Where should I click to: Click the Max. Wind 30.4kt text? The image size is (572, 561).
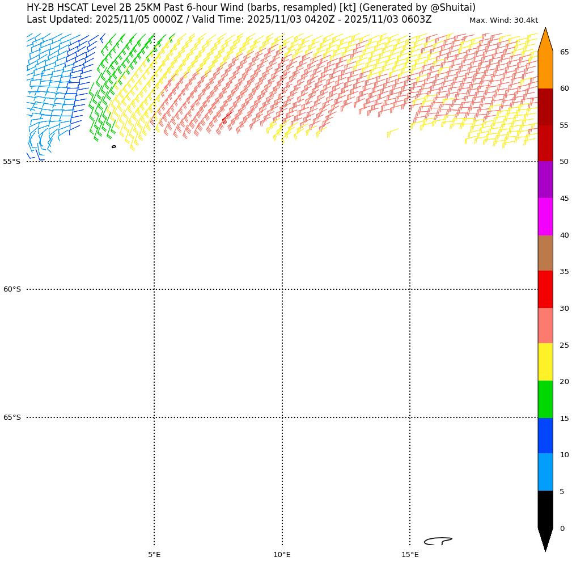(x=503, y=20)
